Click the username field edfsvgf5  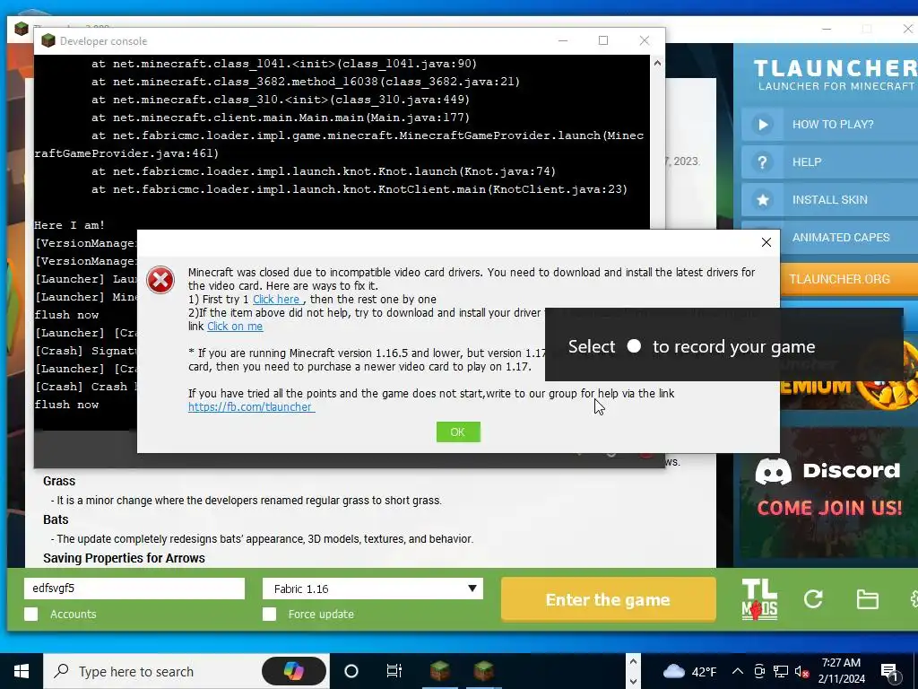(134, 589)
